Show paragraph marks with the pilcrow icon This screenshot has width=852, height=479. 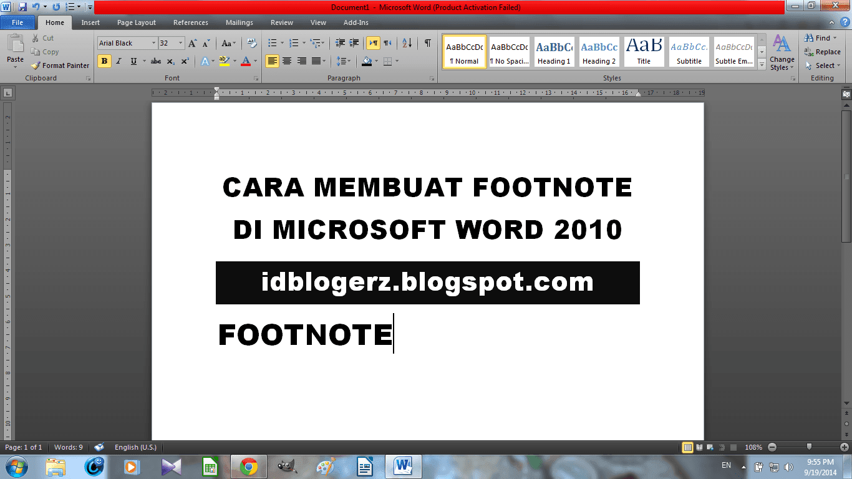pyautogui.click(x=427, y=44)
